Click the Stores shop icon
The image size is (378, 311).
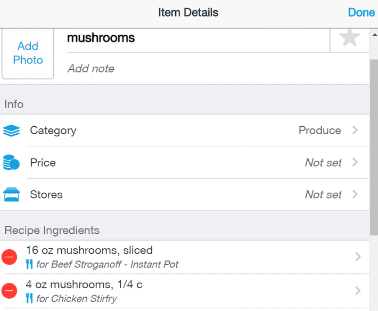point(11,194)
